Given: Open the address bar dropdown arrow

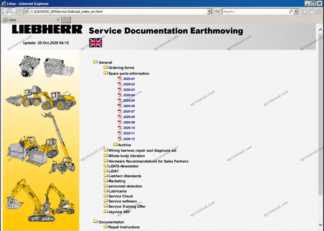Looking at the screenshot, I should 210,12.
